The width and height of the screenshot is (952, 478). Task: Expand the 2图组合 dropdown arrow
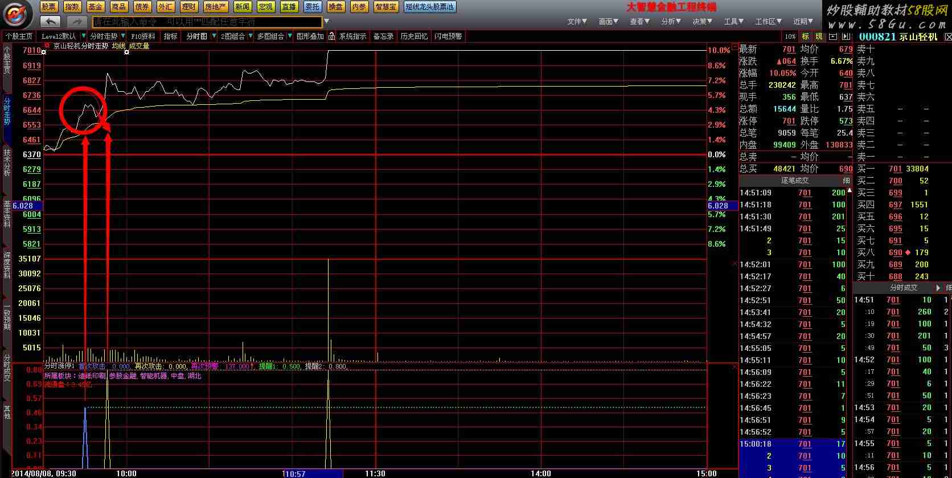250,36
